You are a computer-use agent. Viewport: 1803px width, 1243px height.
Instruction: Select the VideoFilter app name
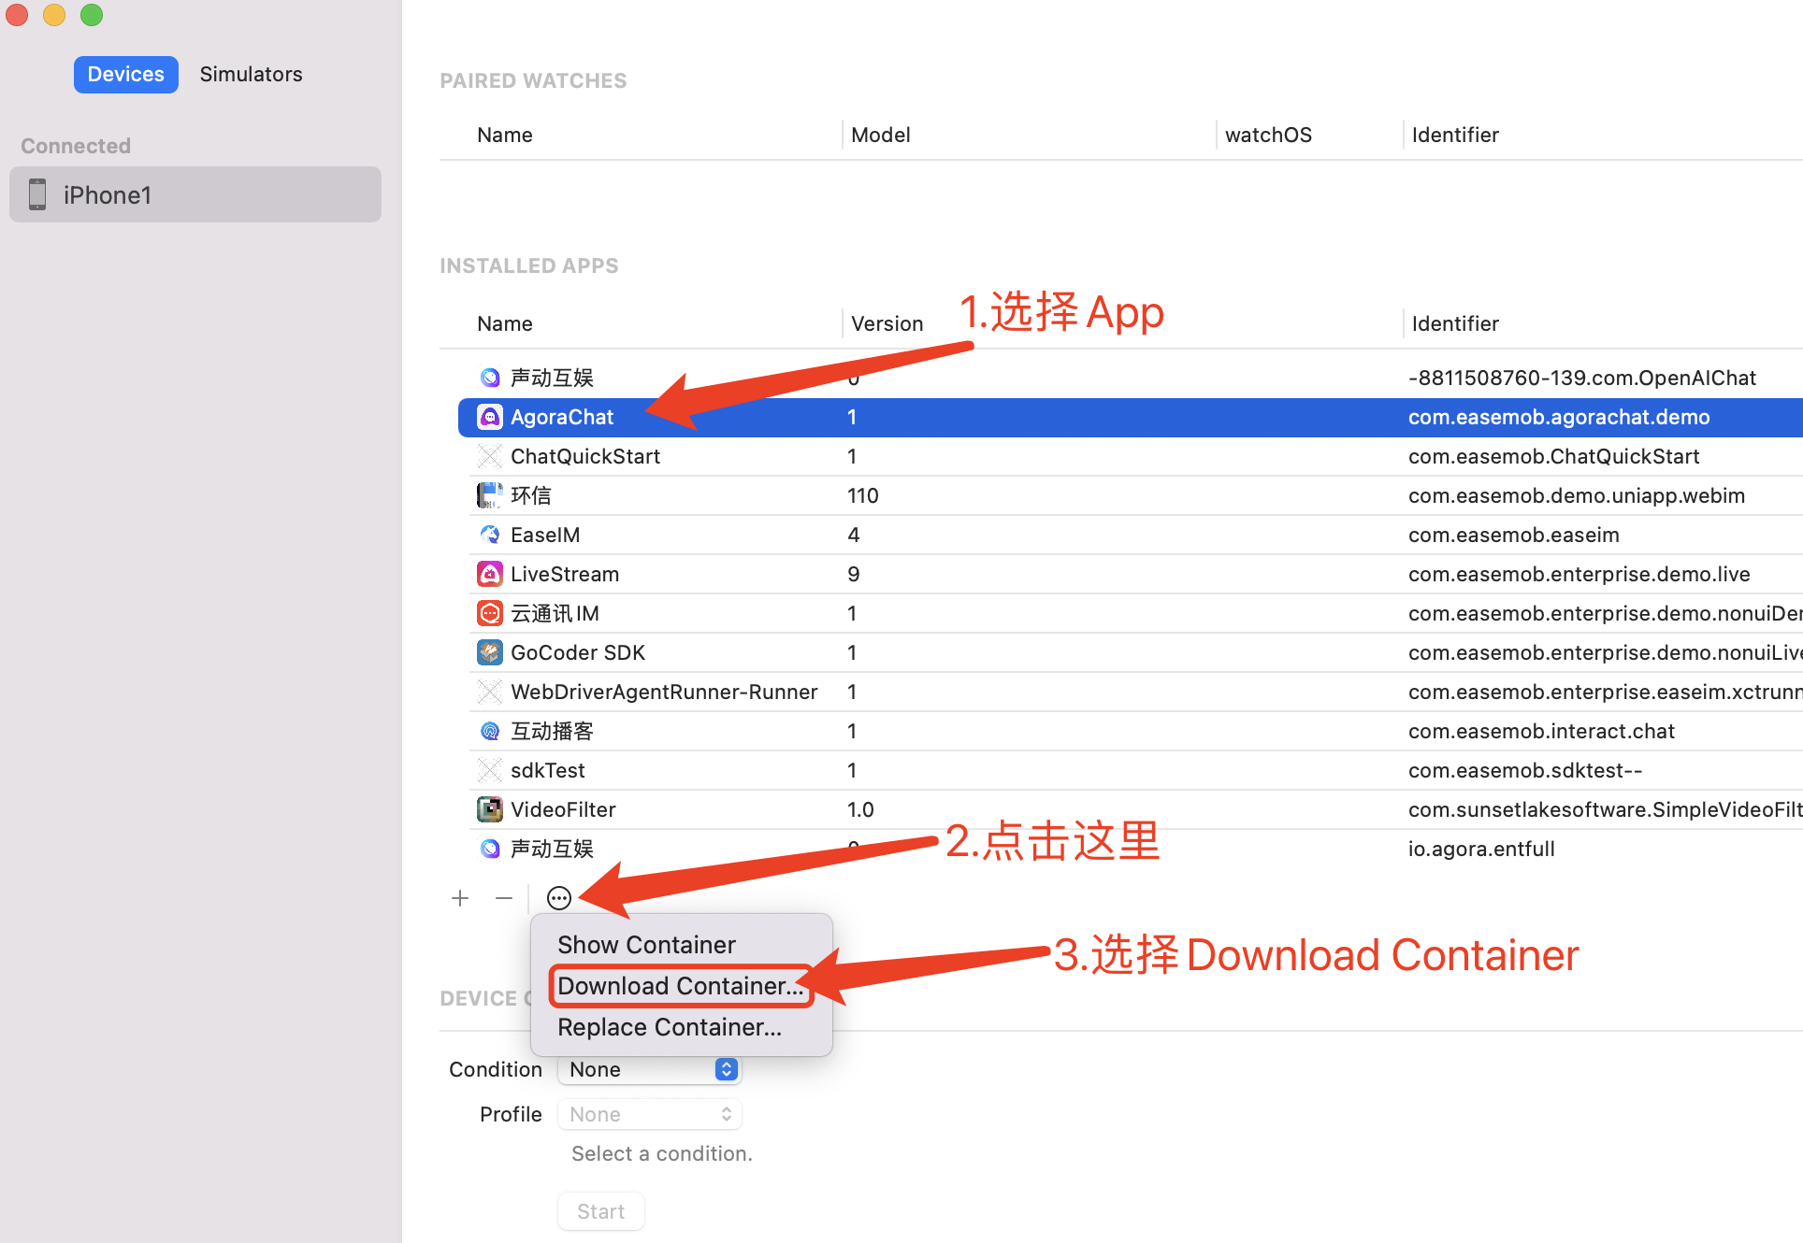point(563,809)
